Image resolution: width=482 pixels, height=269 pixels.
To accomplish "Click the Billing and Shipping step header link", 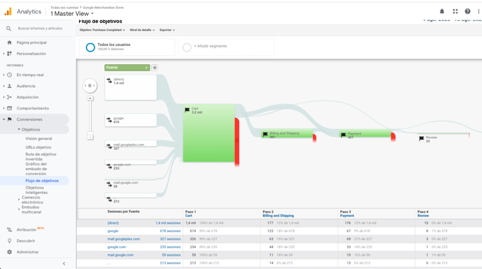I will click(278, 215).
